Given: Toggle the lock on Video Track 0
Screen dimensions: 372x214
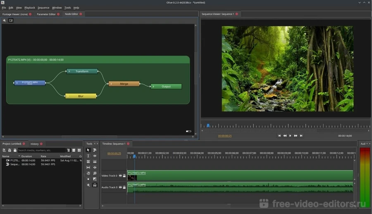Looking at the screenshot, I should [124, 176].
